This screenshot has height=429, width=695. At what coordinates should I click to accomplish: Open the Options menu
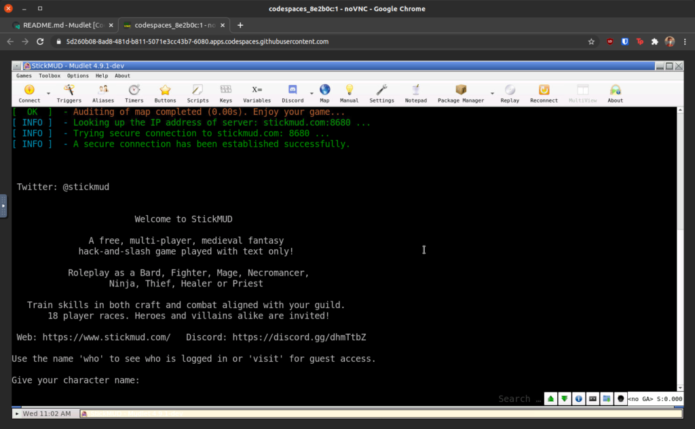[77, 76]
